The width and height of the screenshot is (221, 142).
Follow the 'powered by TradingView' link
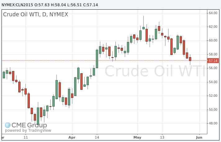tap(28, 131)
